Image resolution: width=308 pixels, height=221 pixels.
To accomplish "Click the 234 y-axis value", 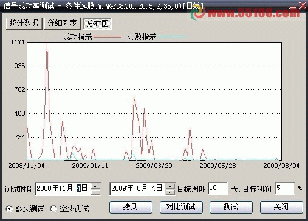I will point(19,137).
